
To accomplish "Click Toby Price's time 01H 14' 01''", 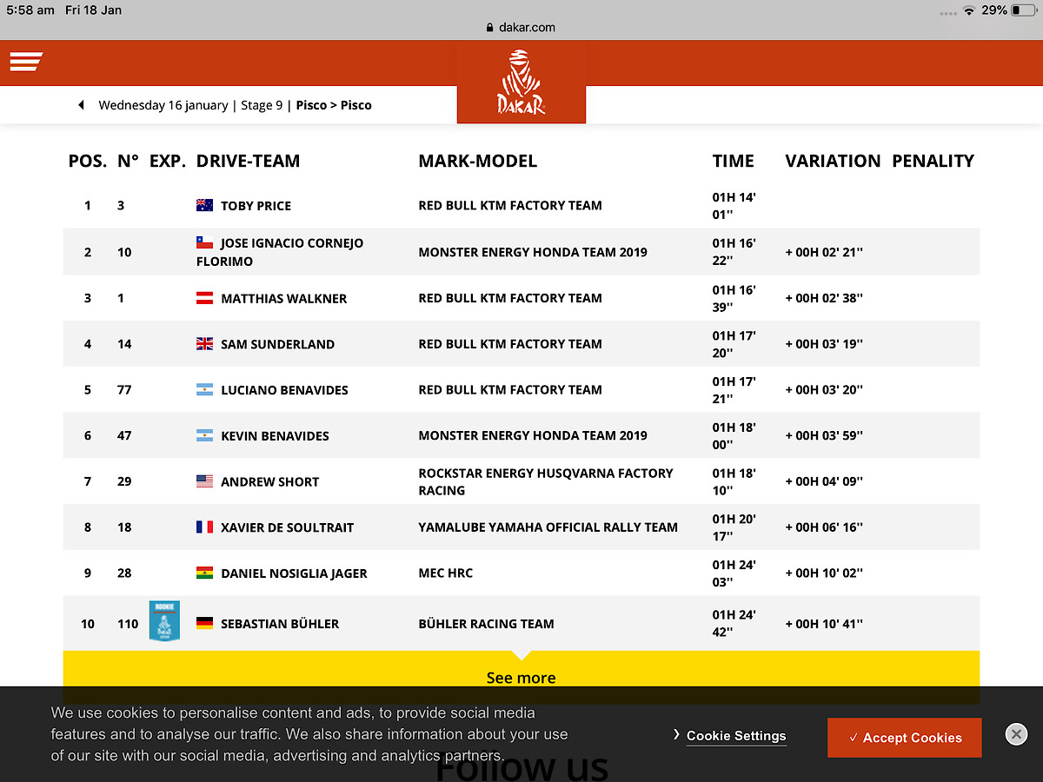I will [x=734, y=206].
